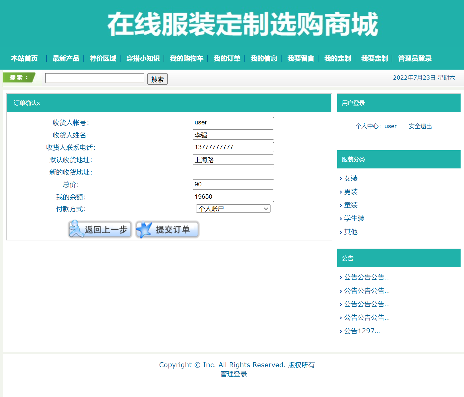This screenshot has width=464, height=397.
Task: Click 安全退出 to log out
Action: coord(420,126)
